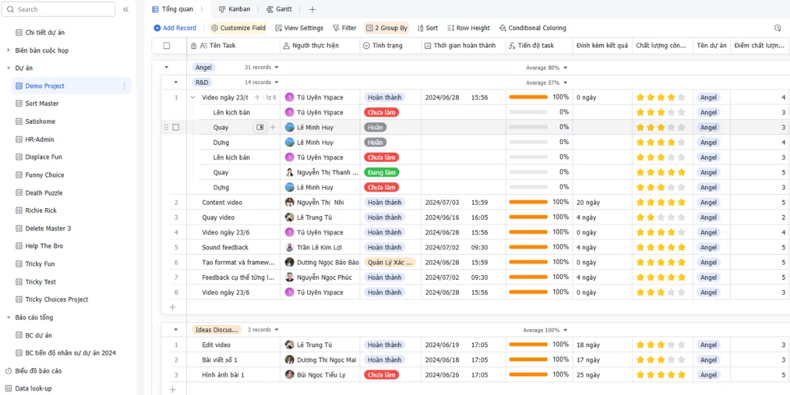Click Lê Trung Tú's avatar in the Quay video row
The image size is (790, 395).
[290, 217]
